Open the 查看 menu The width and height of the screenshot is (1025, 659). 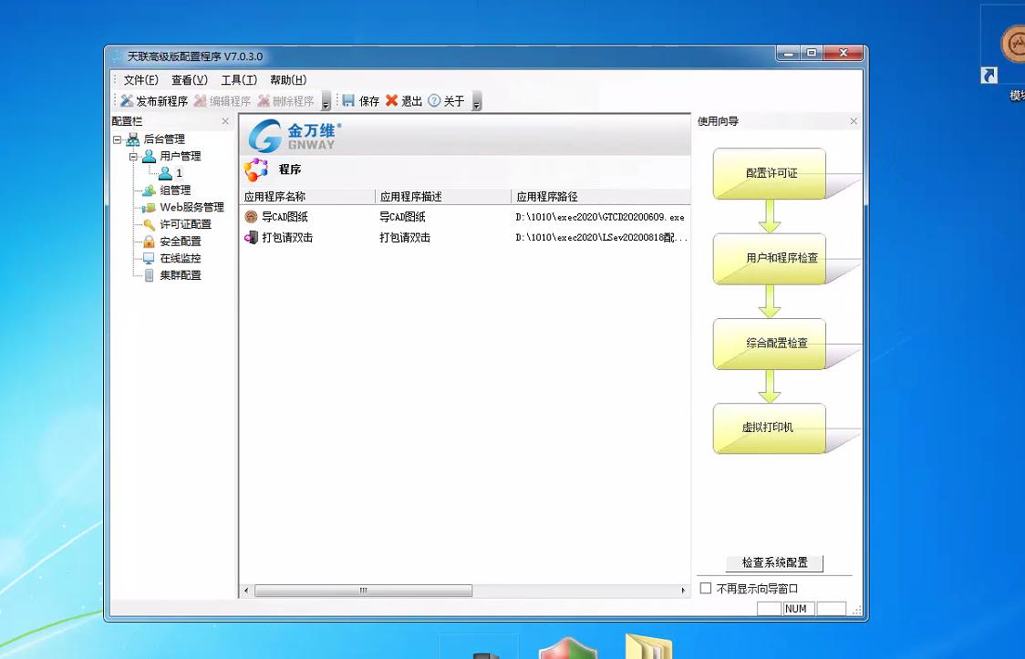[190, 79]
